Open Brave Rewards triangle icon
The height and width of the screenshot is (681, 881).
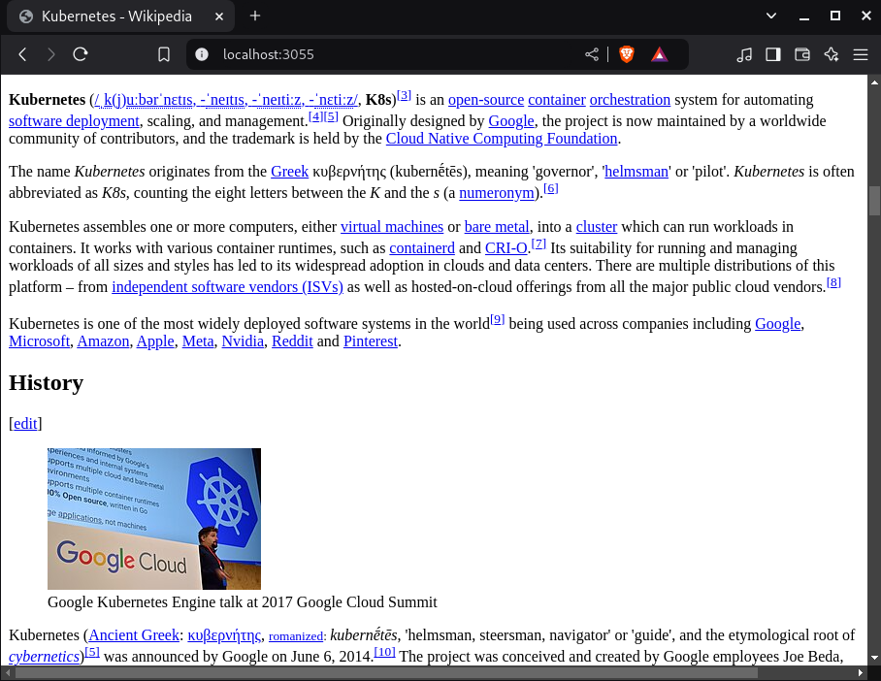point(659,54)
